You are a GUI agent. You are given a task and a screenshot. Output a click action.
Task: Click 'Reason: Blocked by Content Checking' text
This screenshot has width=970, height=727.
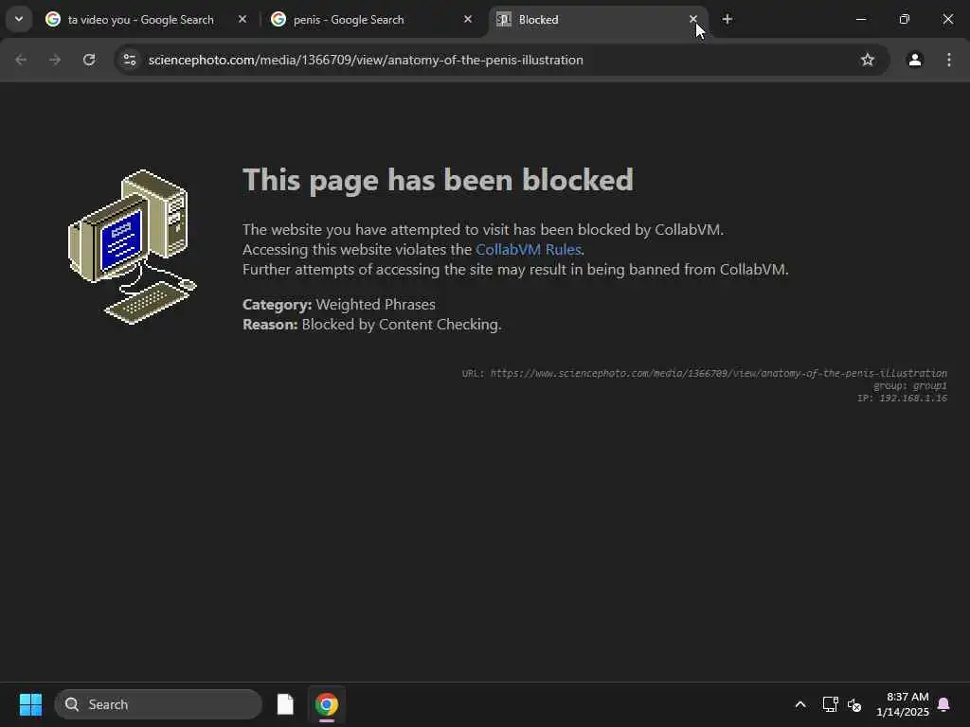point(371,324)
